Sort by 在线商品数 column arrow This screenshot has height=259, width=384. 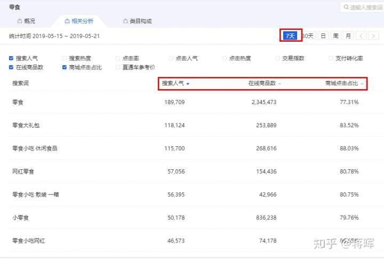[x=279, y=84]
